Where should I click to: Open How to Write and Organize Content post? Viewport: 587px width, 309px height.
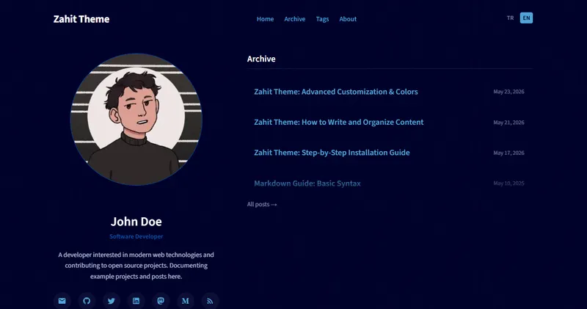(x=339, y=122)
